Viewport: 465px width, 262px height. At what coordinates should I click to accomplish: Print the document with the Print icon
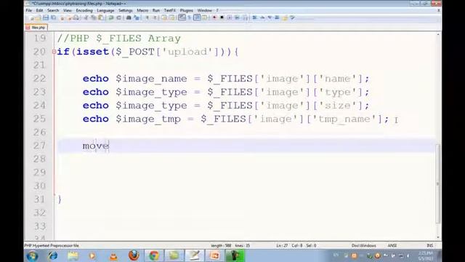pyautogui.click(x=76, y=17)
